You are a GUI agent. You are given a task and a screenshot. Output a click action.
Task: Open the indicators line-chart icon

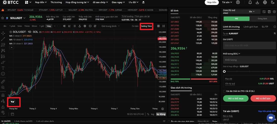[70, 26]
